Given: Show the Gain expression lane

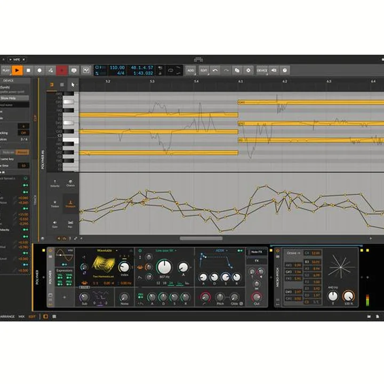Looking at the screenshot, I should [55, 224].
